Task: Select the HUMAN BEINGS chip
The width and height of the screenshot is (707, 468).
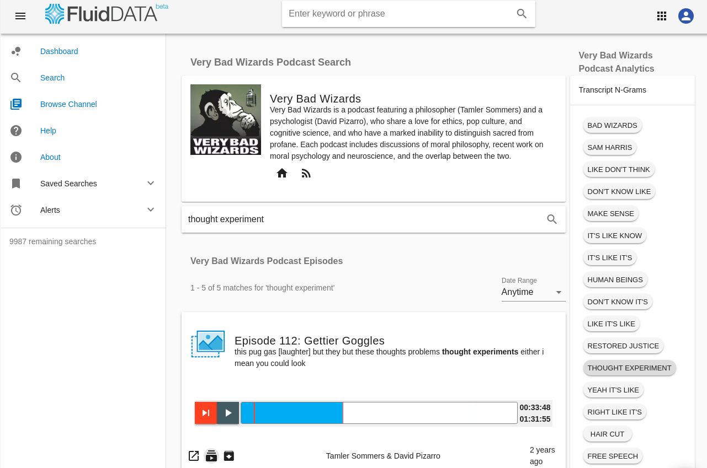Action: click(615, 280)
